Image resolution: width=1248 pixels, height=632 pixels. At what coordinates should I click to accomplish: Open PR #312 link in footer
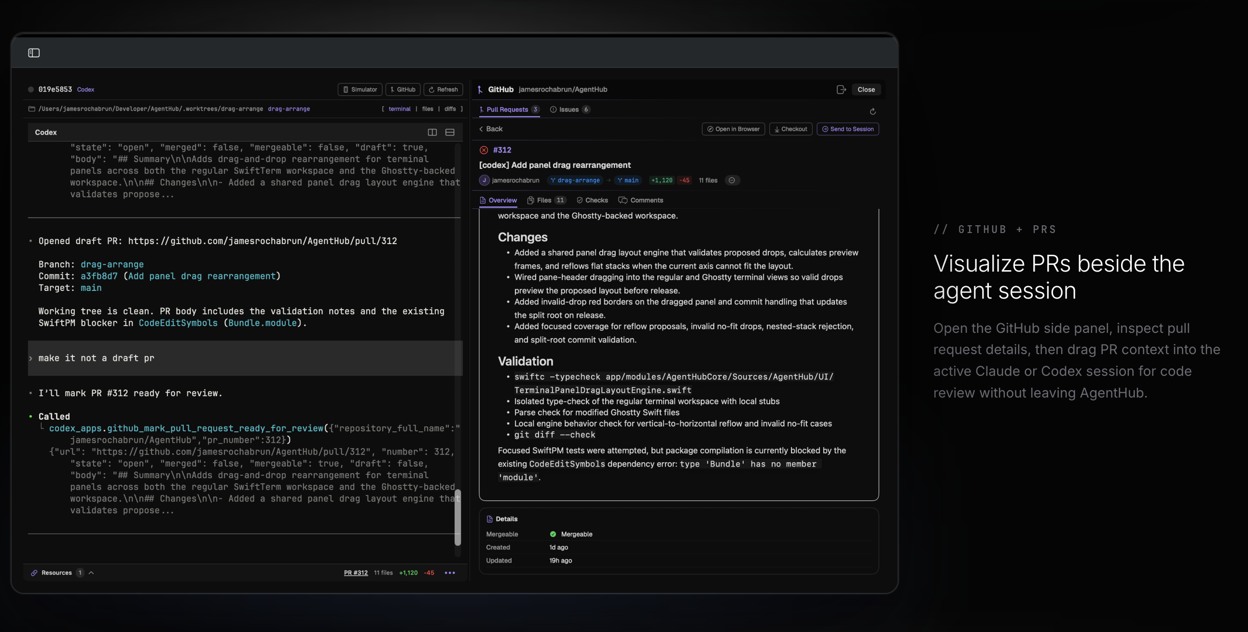click(356, 573)
